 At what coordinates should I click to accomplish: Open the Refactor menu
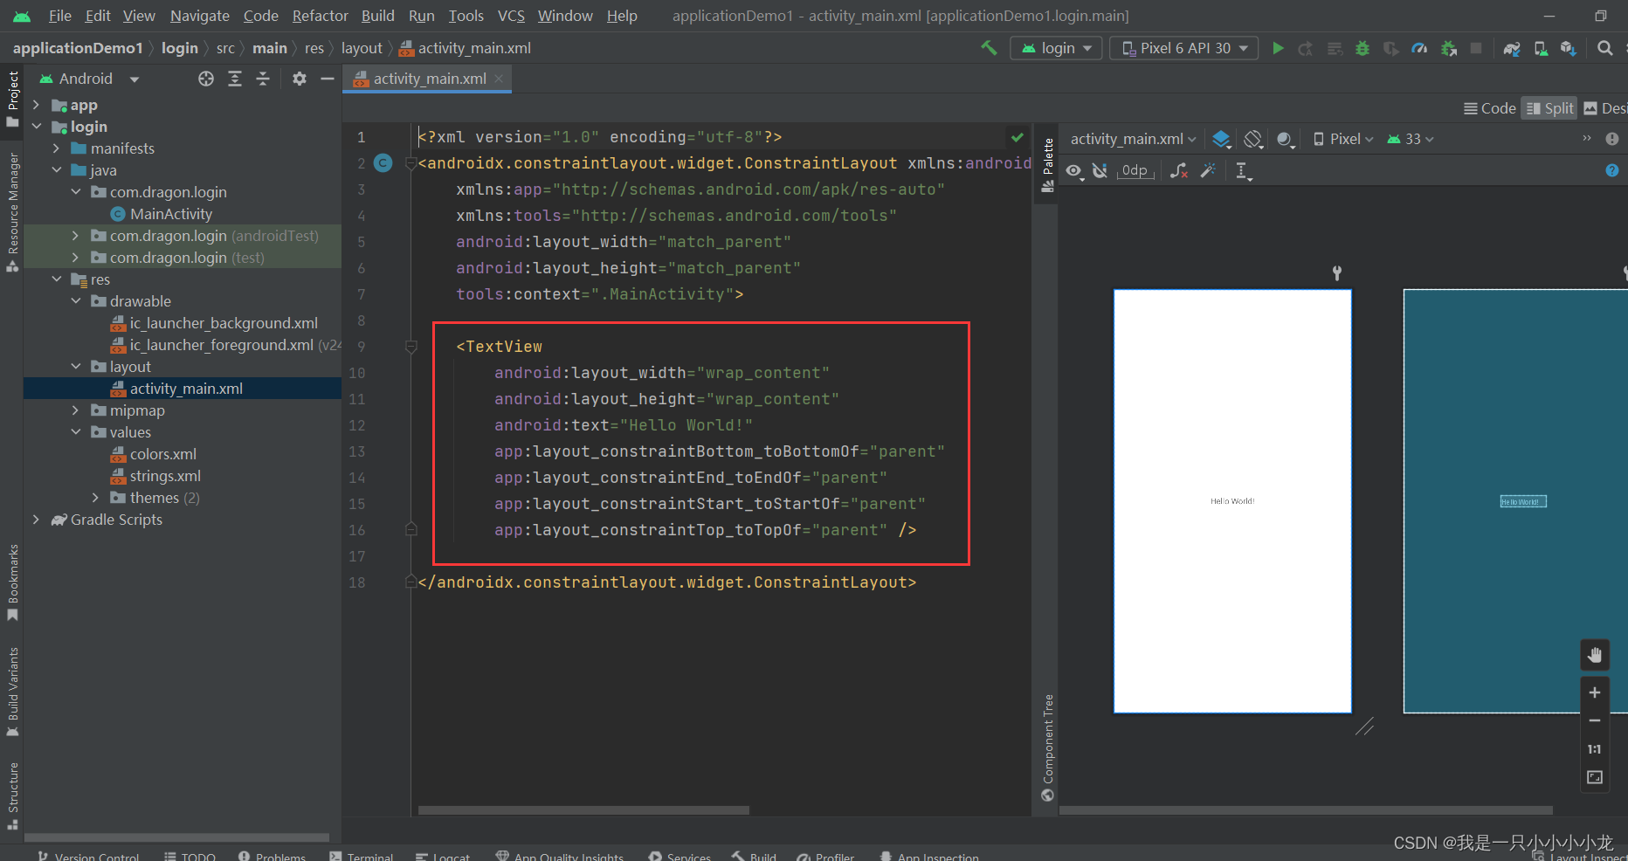click(x=321, y=16)
